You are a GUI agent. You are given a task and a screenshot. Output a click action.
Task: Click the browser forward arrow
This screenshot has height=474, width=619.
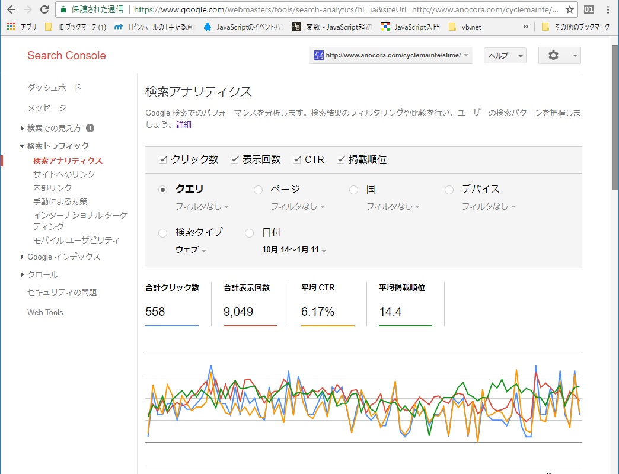(x=28, y=9)
